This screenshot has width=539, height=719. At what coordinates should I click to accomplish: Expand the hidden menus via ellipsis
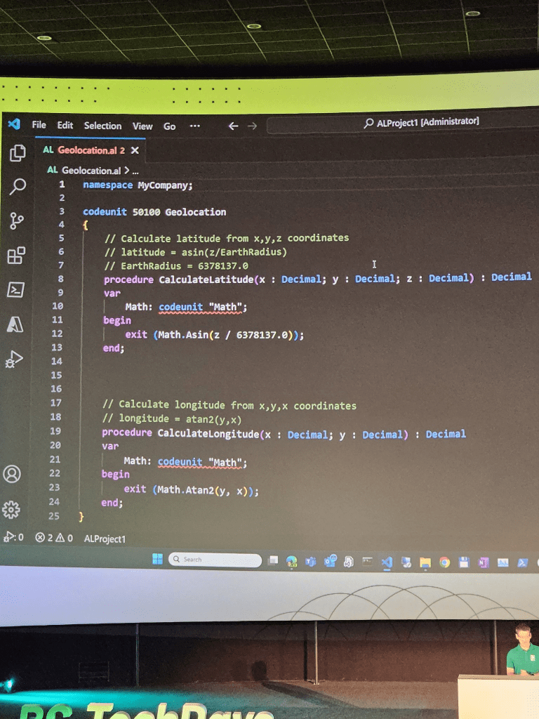pos(194,126)
